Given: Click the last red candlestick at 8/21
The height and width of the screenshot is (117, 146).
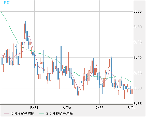Looking at the screenshot, I should click(132, 92).
